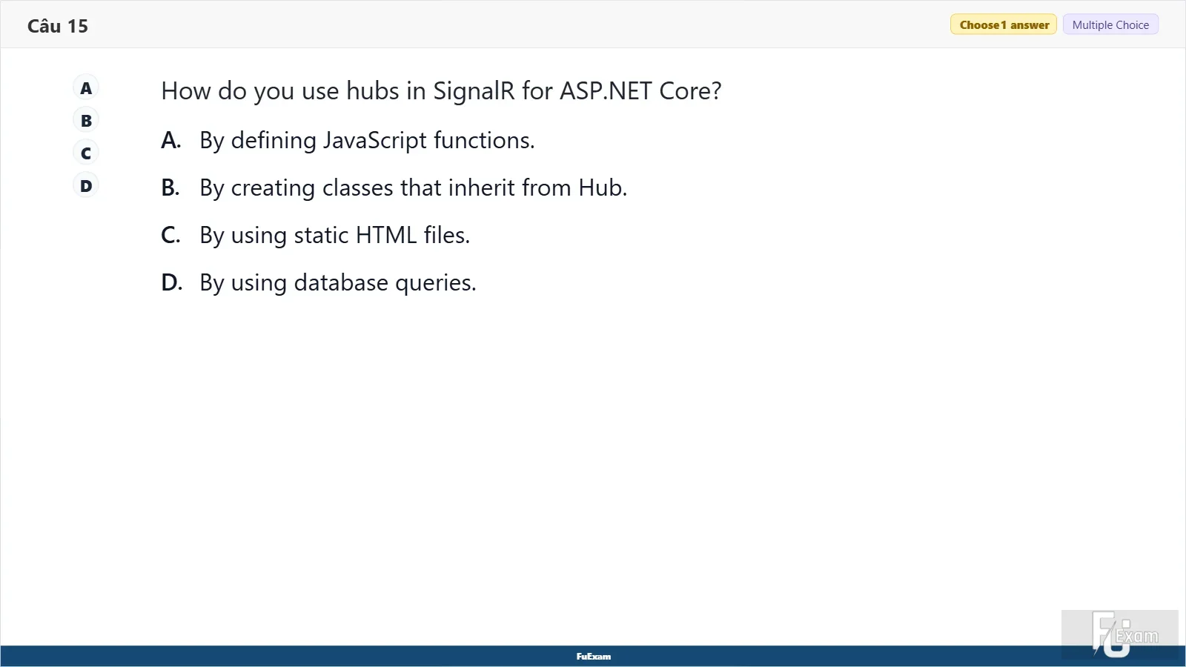The image size is (1186, 667).
Task: Select answer circle B in left column
Action: click(86, 121)
